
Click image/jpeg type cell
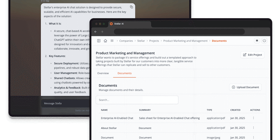point(214,137)
